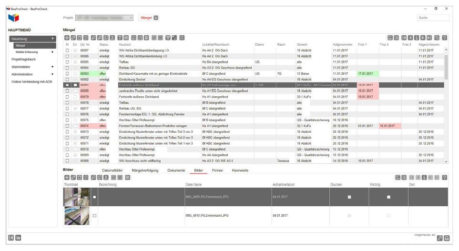
Task: Click the red 10.01.2017 Frist 2 cell
Action: (x=390, y=126)
